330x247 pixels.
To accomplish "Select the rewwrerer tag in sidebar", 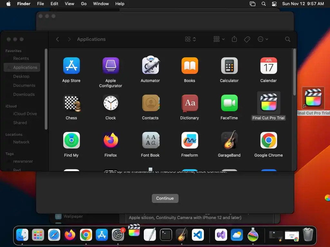I will pyautogui.click(x=23, y=161).
